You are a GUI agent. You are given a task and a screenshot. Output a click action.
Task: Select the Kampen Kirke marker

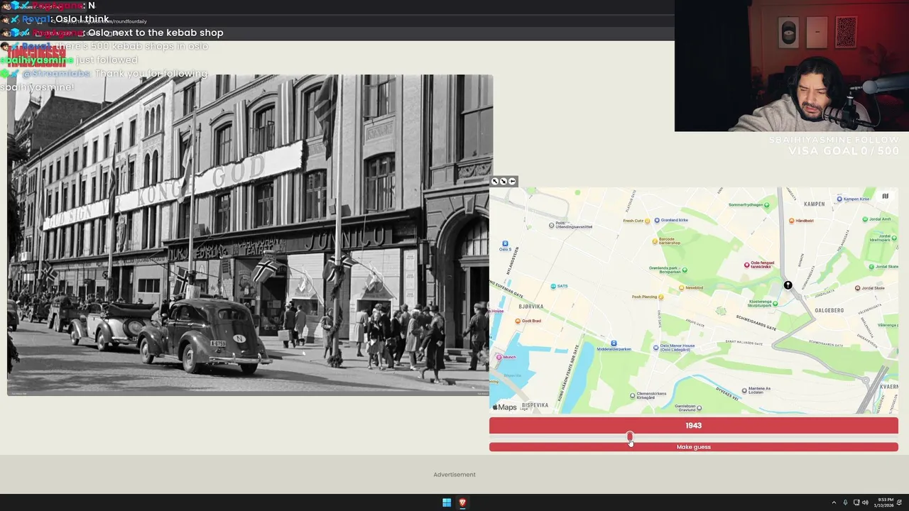pyautogui.click(x=839, y=199)
